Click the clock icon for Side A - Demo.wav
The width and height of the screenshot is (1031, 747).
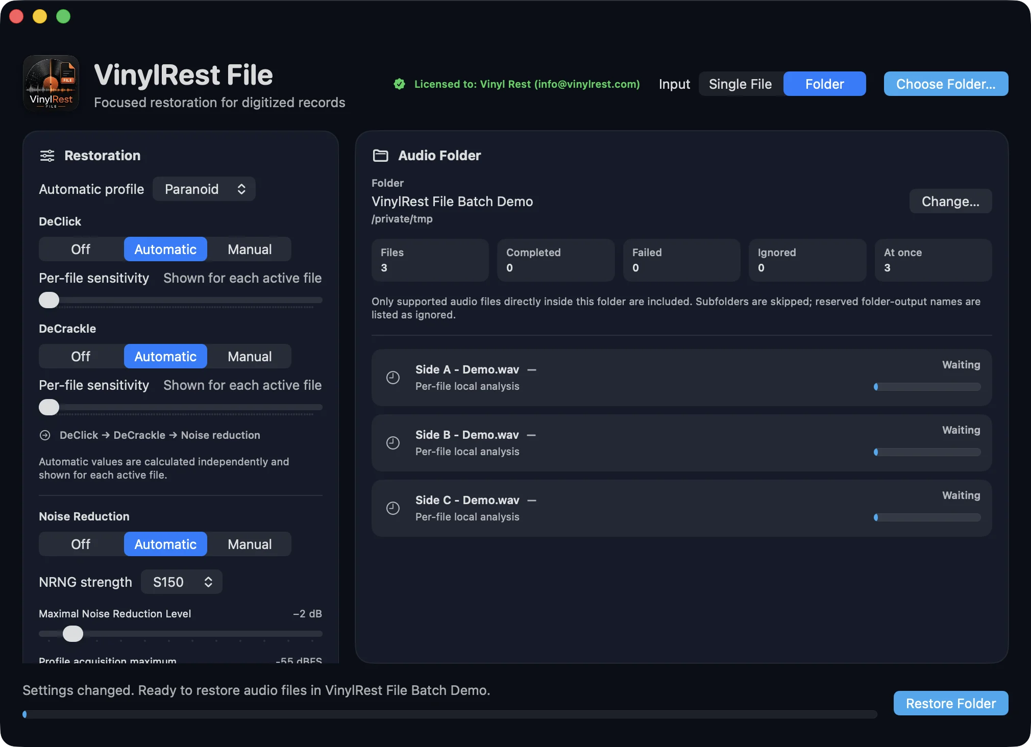click(393, 378)
